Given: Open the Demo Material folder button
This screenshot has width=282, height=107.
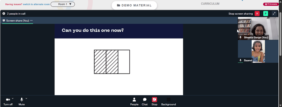Looking at the screenshot, I should pyautogui.click(x=134, y=5).
